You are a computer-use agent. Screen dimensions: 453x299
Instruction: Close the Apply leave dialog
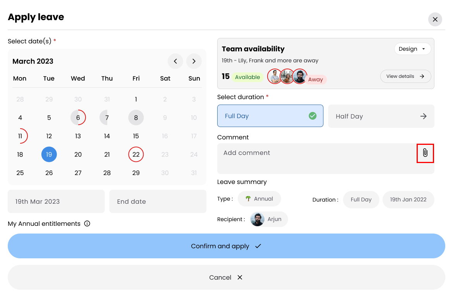tap(435, 19)
